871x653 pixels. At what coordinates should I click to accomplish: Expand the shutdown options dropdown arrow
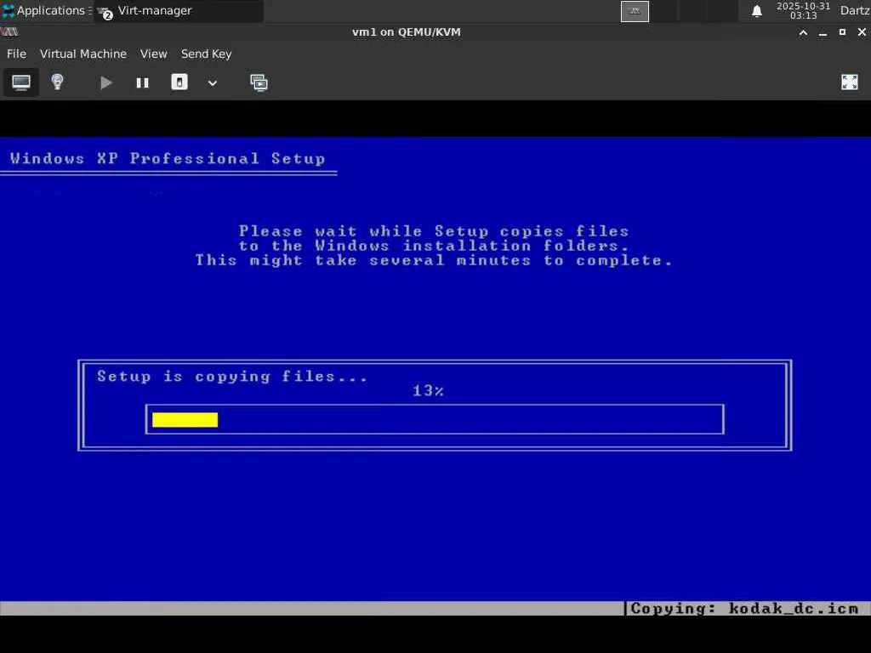click(212, 83)
